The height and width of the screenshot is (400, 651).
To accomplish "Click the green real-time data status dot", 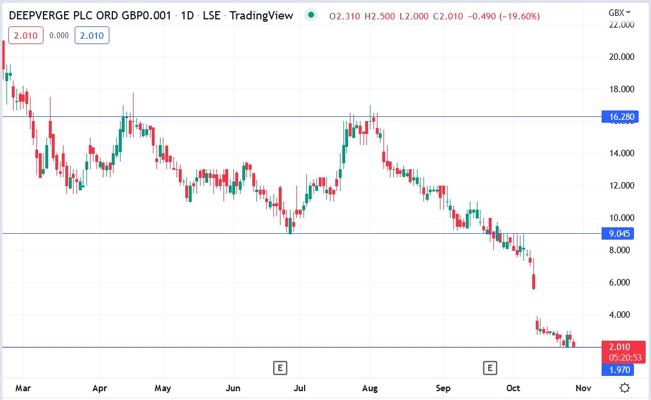I will 310,15.
